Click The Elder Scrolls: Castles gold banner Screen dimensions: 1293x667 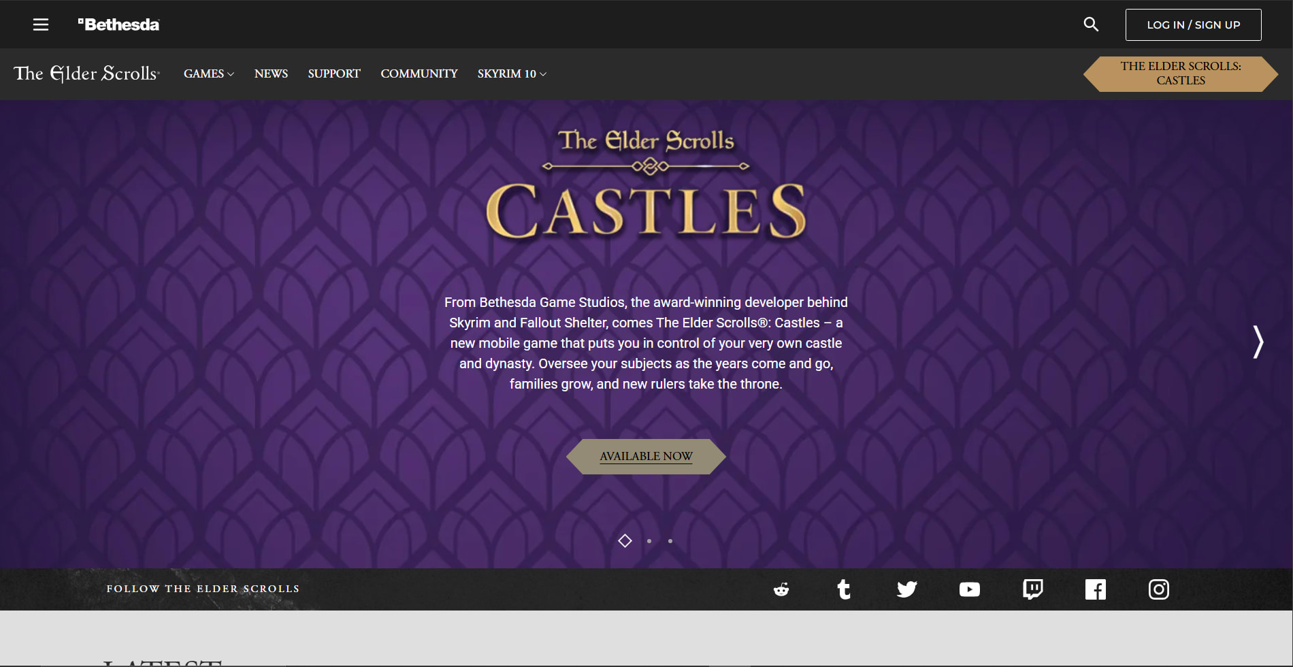pos(1181,74)
